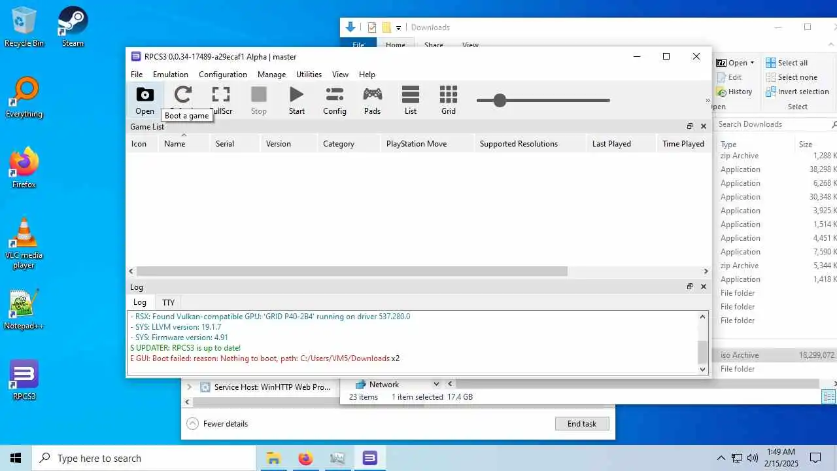Viewport: 837px width, 471px height.
Task: Open the Manage menu
Action: [272, 75]
